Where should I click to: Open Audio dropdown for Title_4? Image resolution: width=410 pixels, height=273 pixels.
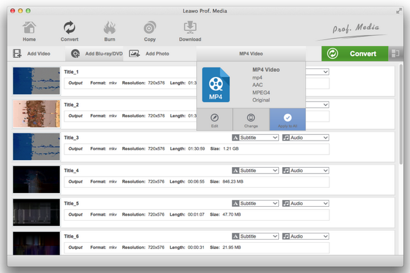pos(306,170)
